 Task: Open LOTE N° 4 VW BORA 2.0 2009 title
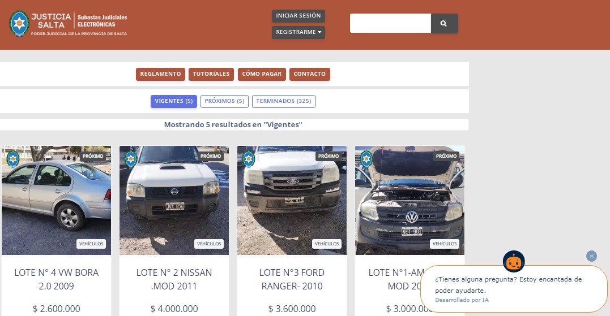click(57, 279)
